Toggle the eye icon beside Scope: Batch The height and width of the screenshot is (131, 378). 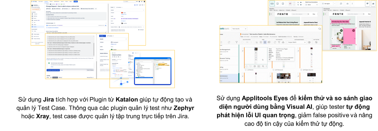click(309, 42)
